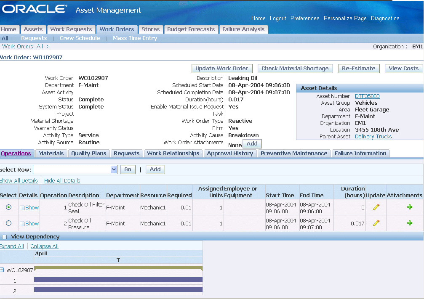Viewport: 424px width, 299px height.
Task: Expand details icon for operation 1 row
Action: [x=22, y=208]
